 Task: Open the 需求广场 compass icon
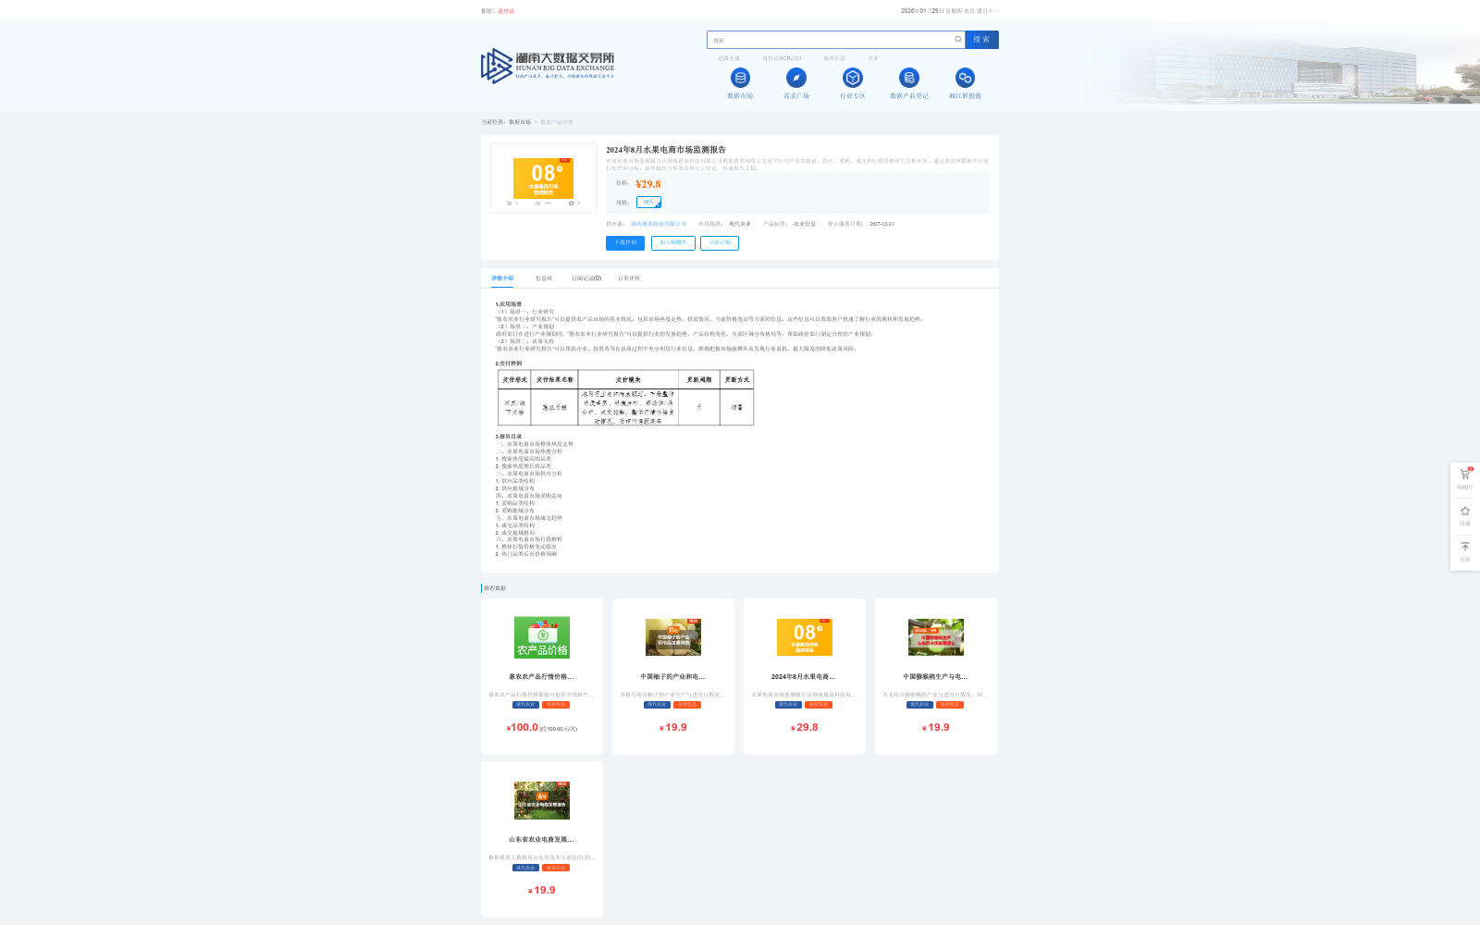tap(796, 78)
